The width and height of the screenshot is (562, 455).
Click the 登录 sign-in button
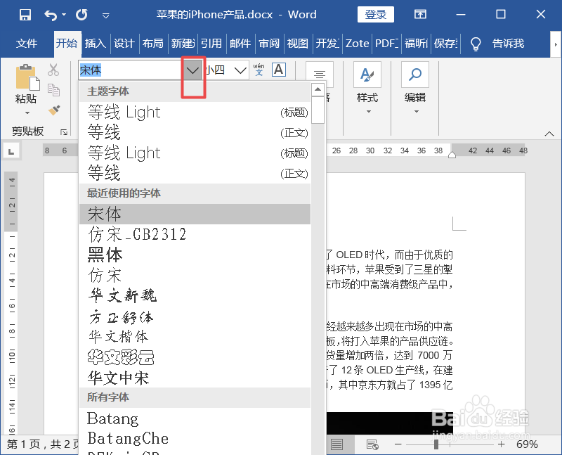376,14
